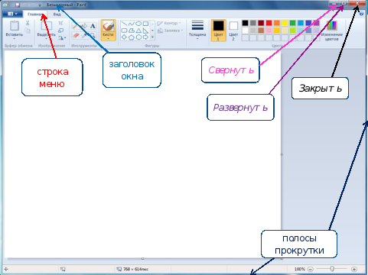Select the Magnifier tool
Screen dimensions: 368x275
(x=93, y=35)
